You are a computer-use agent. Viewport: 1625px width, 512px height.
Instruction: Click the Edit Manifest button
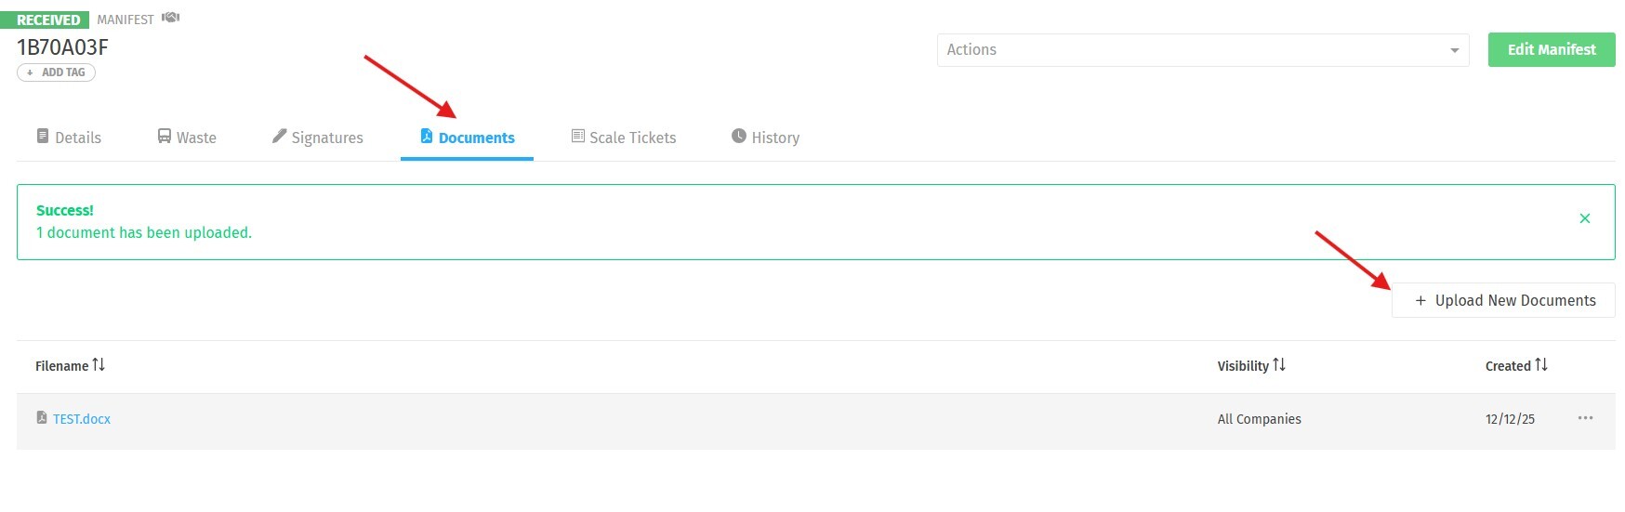pyautogui.click(x=1552, y=50)
